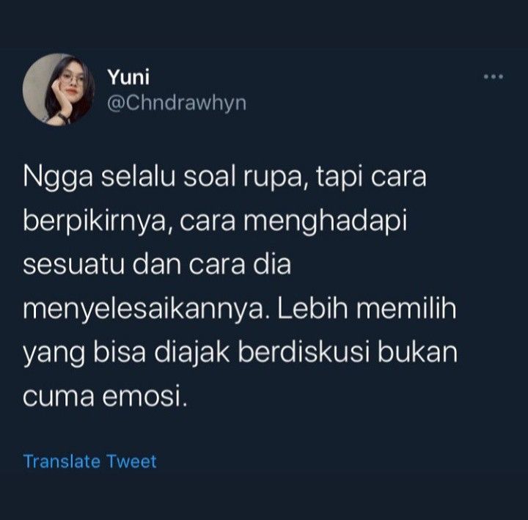Click the tweet's first line starting Ngga selalu
The height and width of the screenshot is (520, 528).
pos(225,177)
